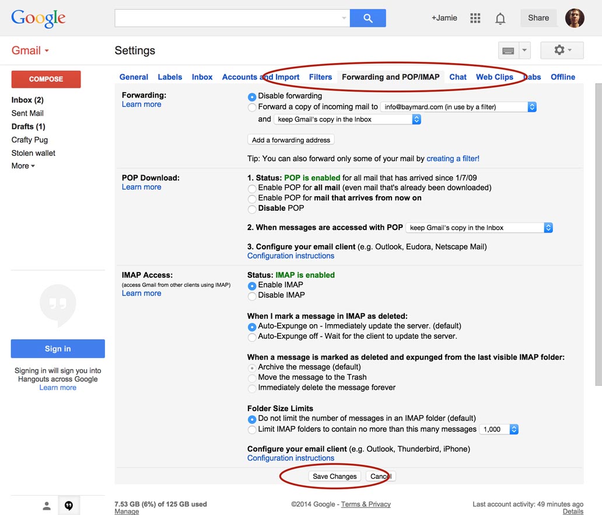The image size is (602, 515).
Task: Click the Hangouts chat bubble icon
Action: pyautogui.click(x=69, y=506)
